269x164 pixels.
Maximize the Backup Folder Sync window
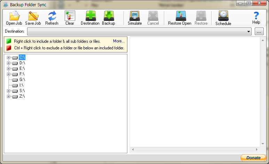pyautogui.click(x=248, y=3)
